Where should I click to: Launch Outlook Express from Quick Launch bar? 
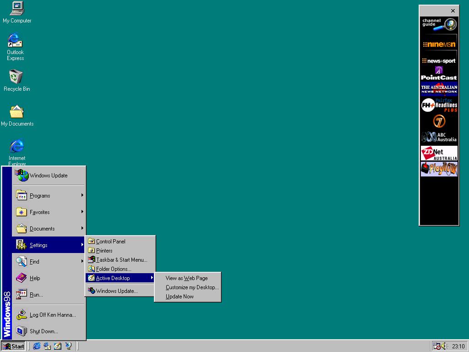point(47,346)
